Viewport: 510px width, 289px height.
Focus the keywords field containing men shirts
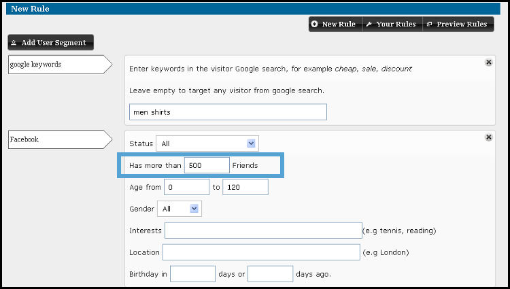228,112
